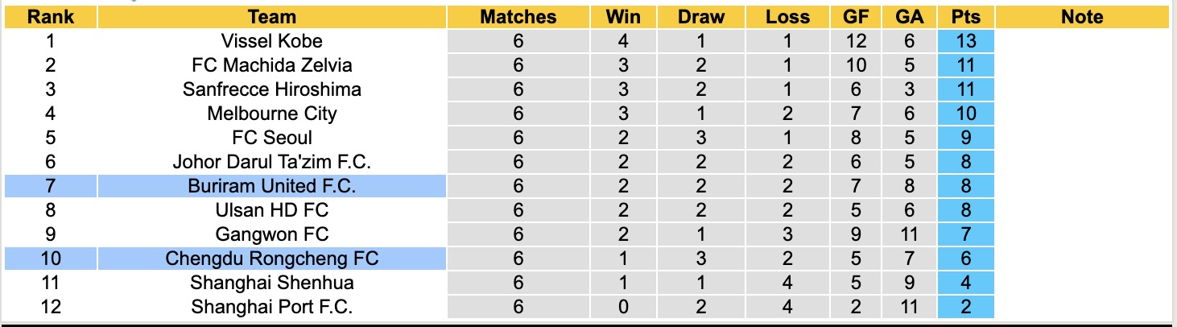Click the Vissel Kobe team name

pyautogui.click(x=271, y=41)
